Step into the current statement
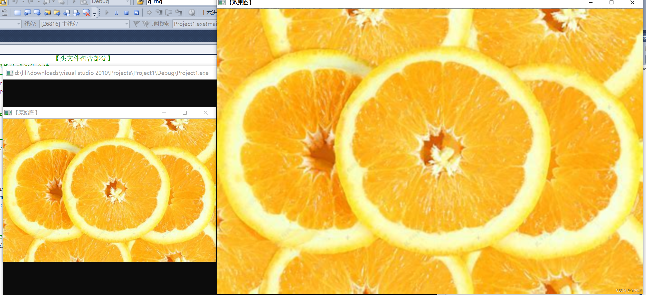 pos(159,13)
